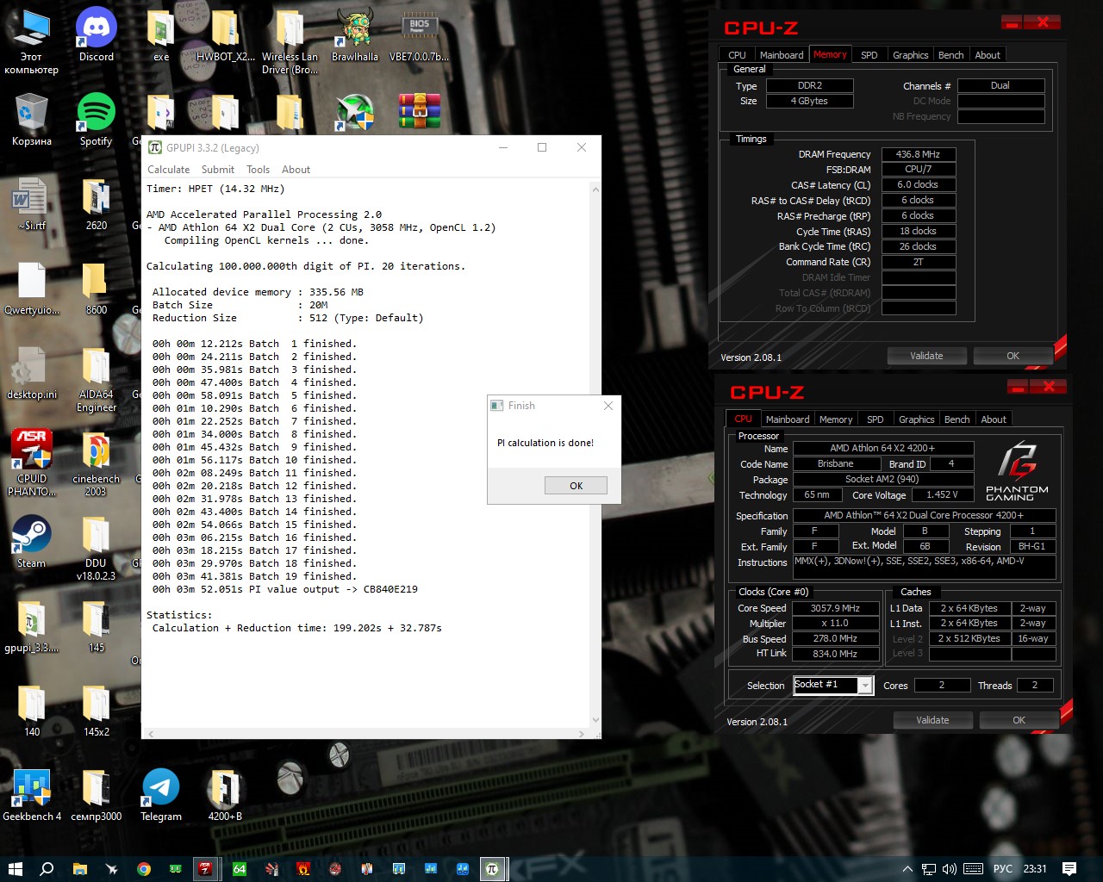Open Этот компьютер desktop icon
Screen dimensions: 1103x882
(31, 41)
